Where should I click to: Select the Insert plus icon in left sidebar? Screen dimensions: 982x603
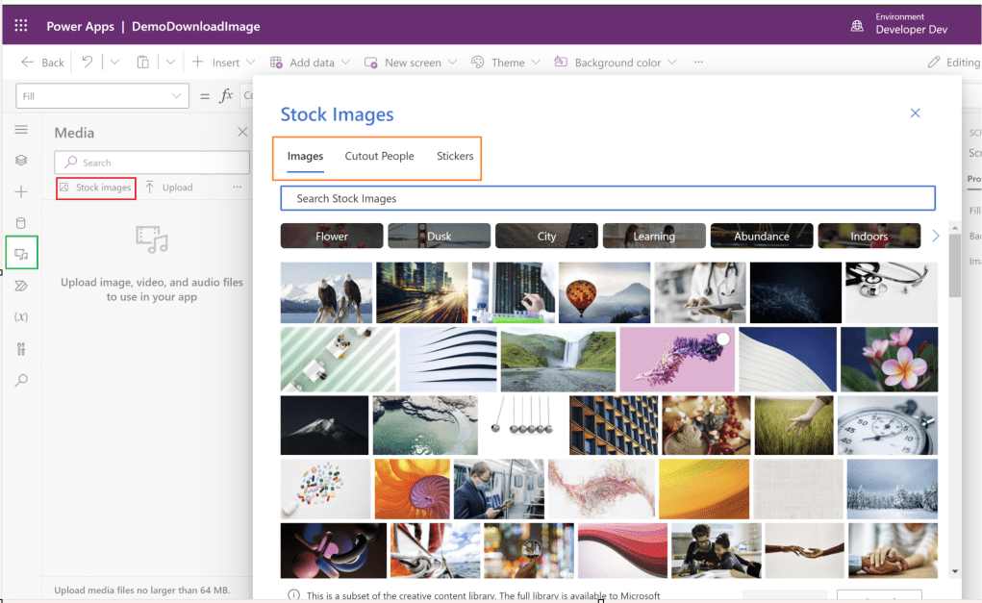click(x=20, y=191)
